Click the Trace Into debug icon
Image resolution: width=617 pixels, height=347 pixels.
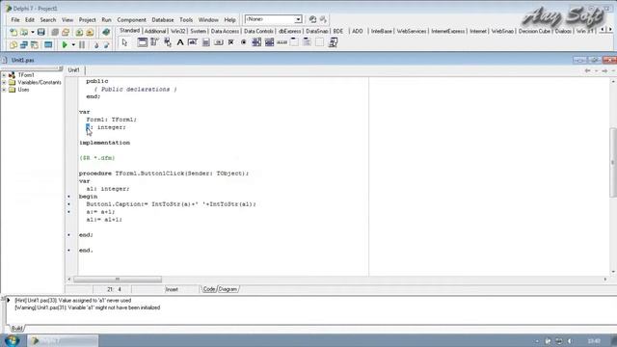[x=96, y=45]
